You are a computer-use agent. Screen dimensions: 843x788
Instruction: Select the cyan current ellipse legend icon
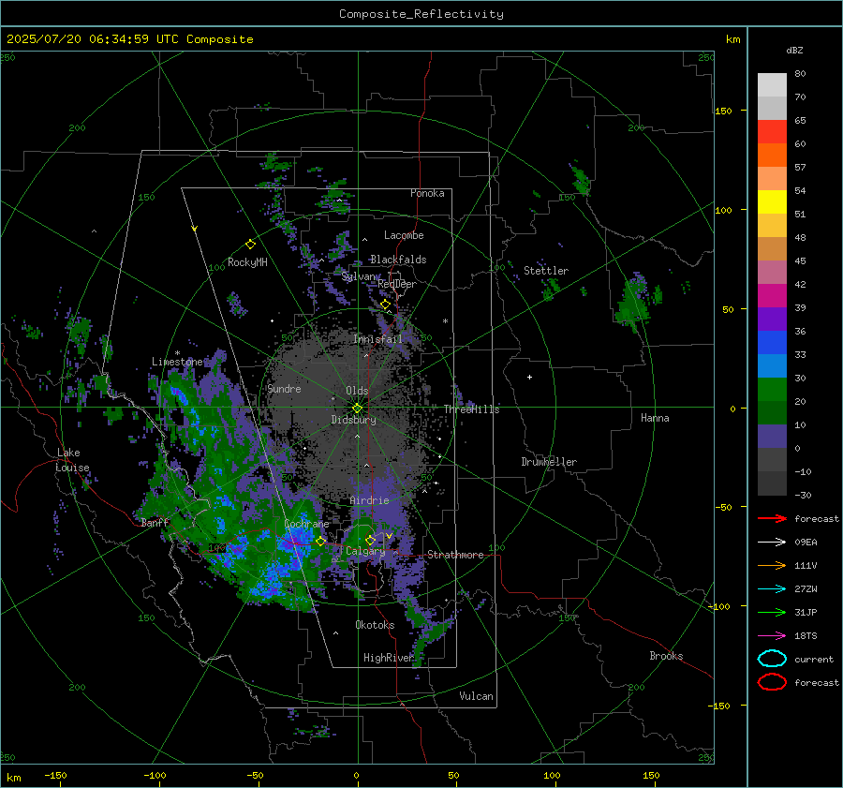pyautogui.click(x=772, y=659)
